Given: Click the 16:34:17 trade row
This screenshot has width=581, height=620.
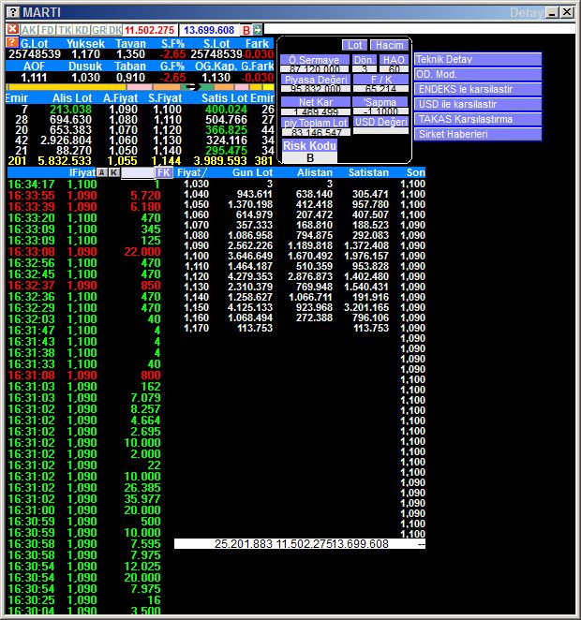Looking at the screenshot, I should (84, 184).
